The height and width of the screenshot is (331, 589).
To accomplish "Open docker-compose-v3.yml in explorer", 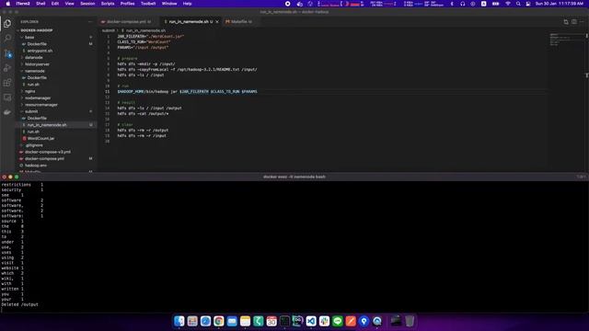I will 47,152.
